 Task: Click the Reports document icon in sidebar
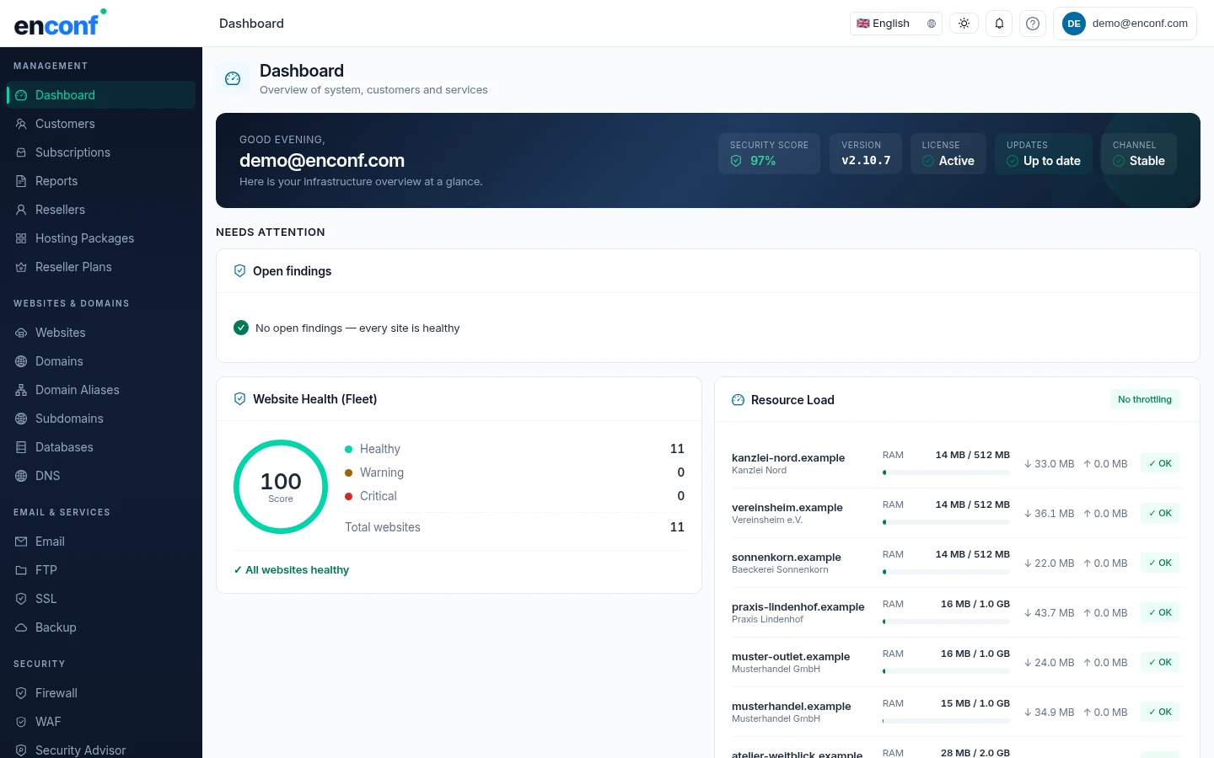(x=21, y=181)
